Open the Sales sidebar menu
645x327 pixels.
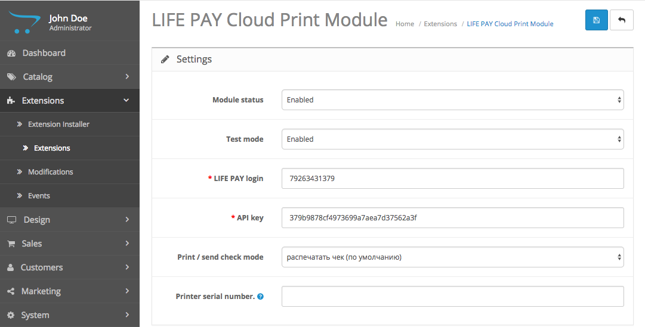[x=70, y=244]
